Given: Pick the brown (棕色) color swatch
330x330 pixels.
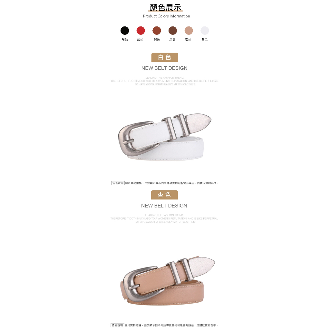Looking at the screenshot, I should [157, 31].
